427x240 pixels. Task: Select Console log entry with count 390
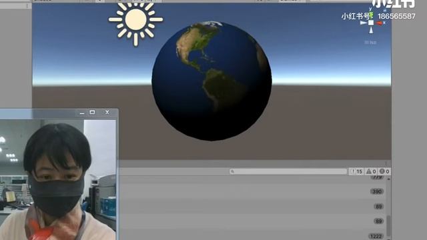[254, 191]
